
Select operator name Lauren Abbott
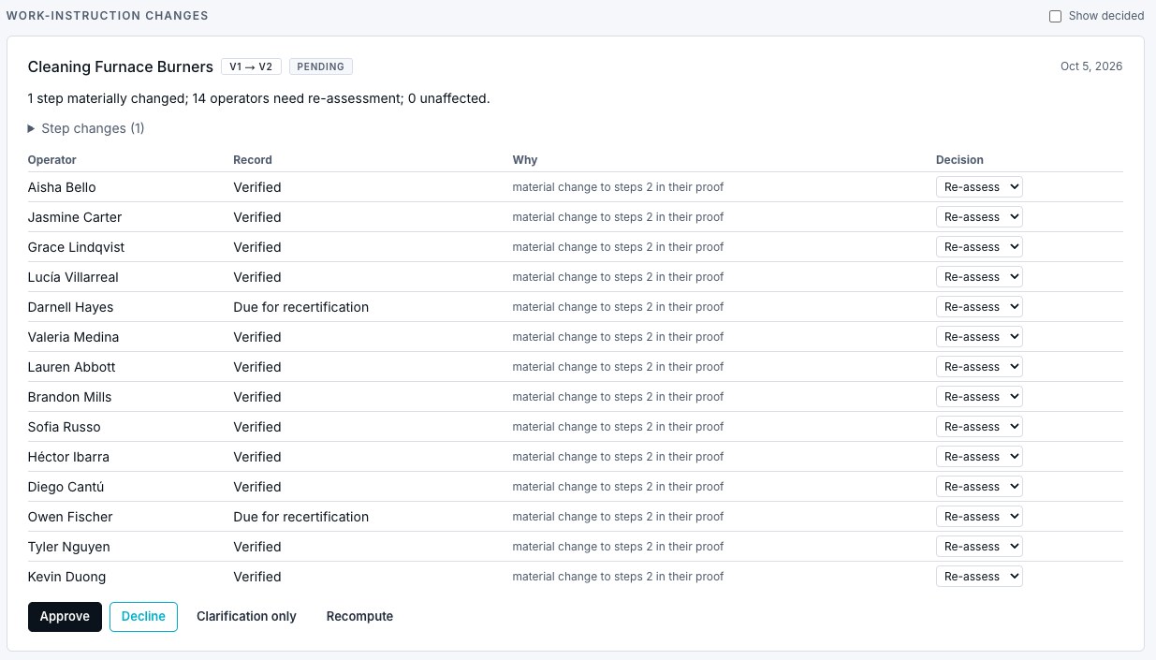point(72,367)
